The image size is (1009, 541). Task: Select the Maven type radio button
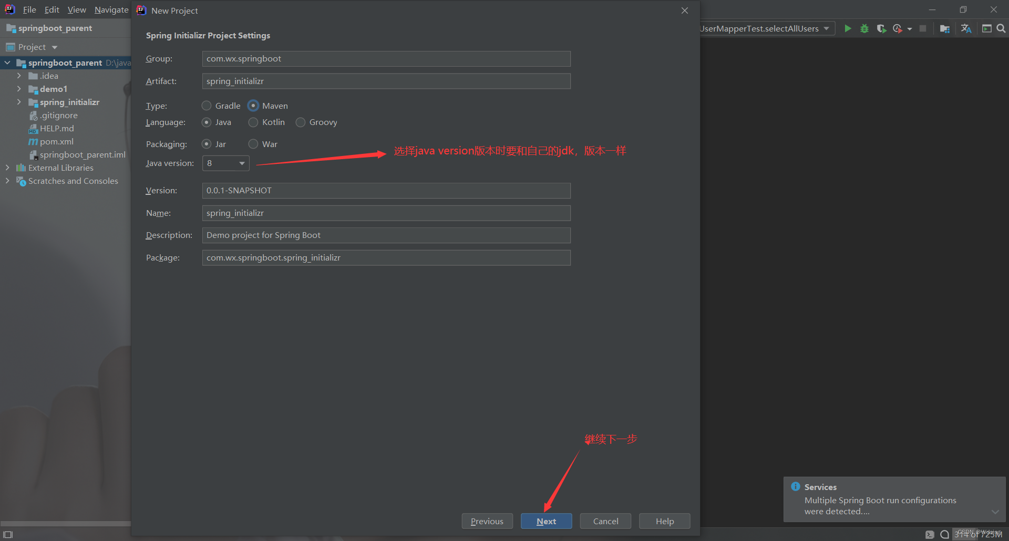click(253, 106)
